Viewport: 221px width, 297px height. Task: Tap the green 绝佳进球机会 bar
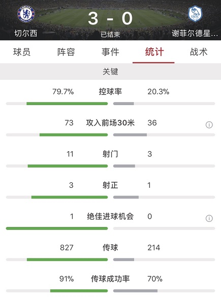(57, 228)
